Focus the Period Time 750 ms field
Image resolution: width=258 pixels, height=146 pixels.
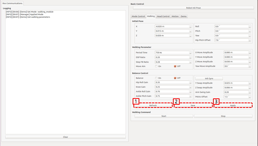[x=172, y=53]
